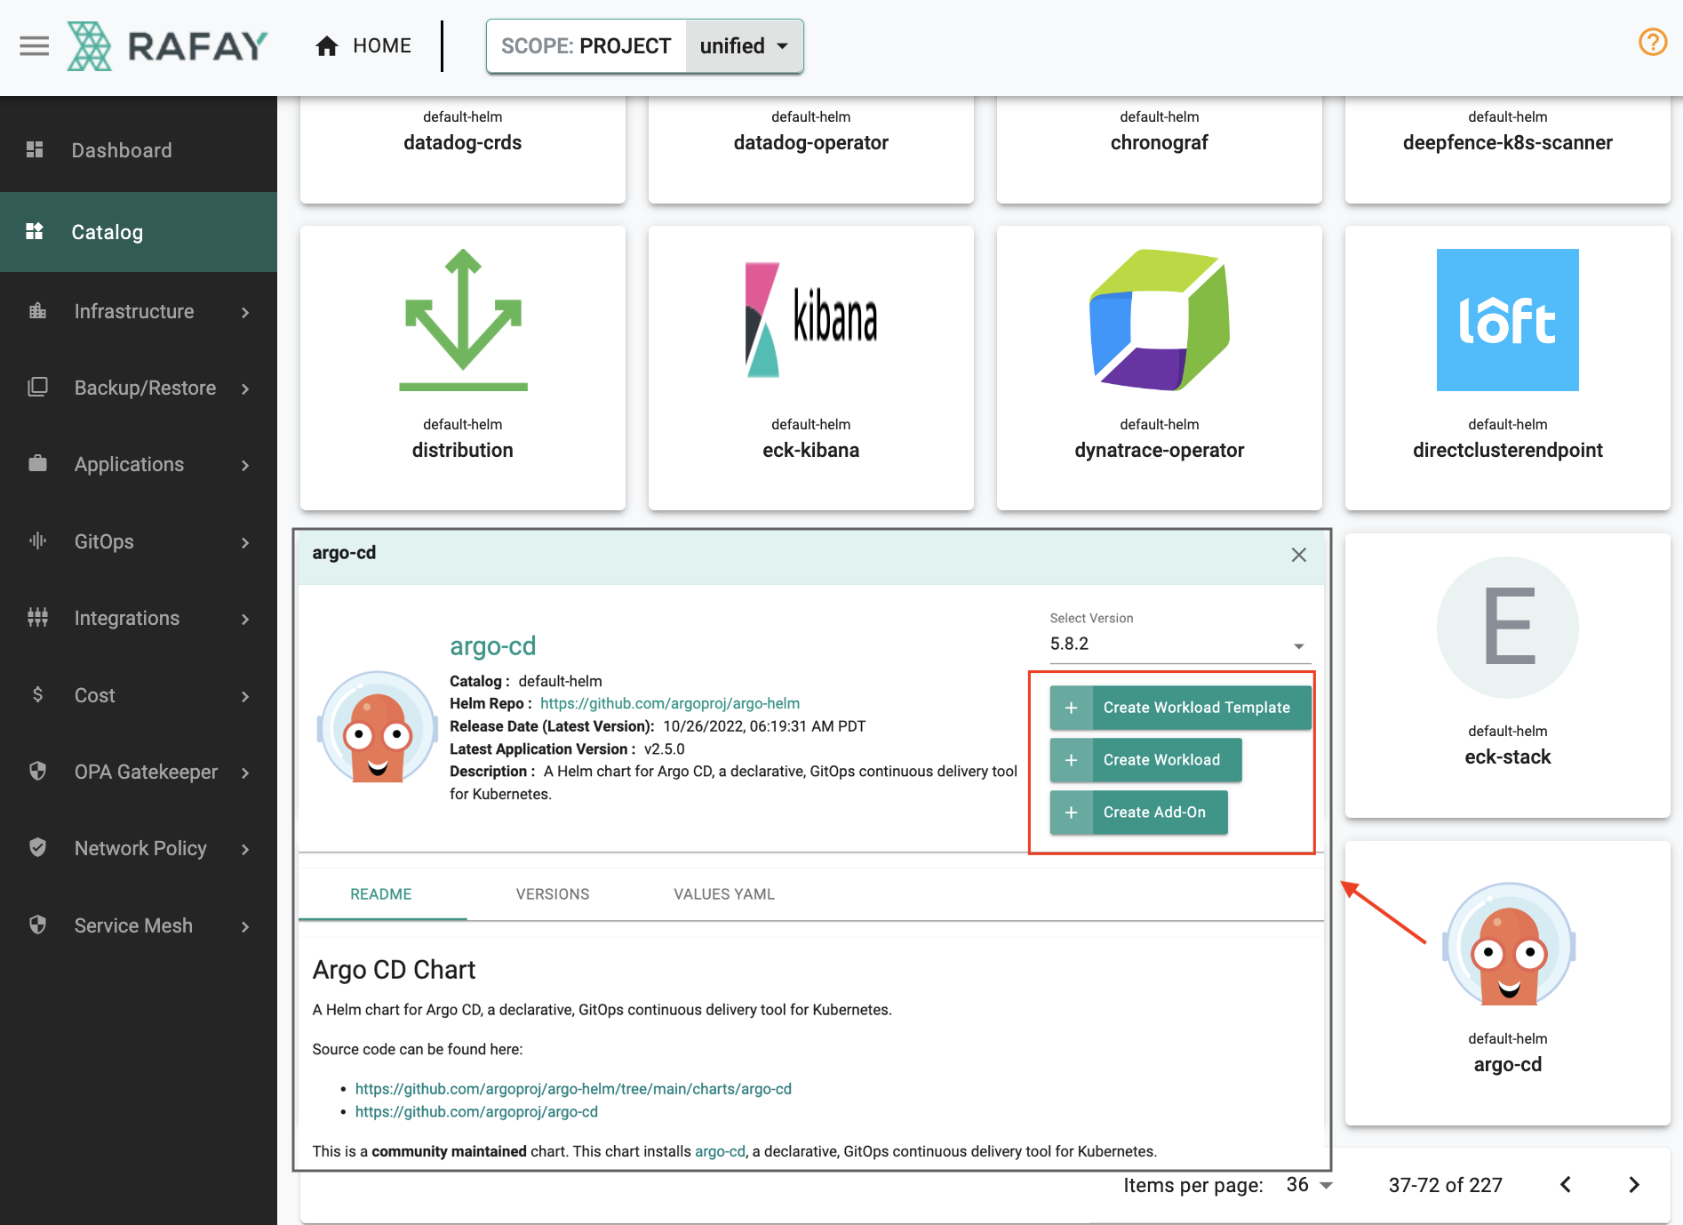Open the argo-helm charts tree link
1683x1225 pixels.
click(x=573, y=1089)
